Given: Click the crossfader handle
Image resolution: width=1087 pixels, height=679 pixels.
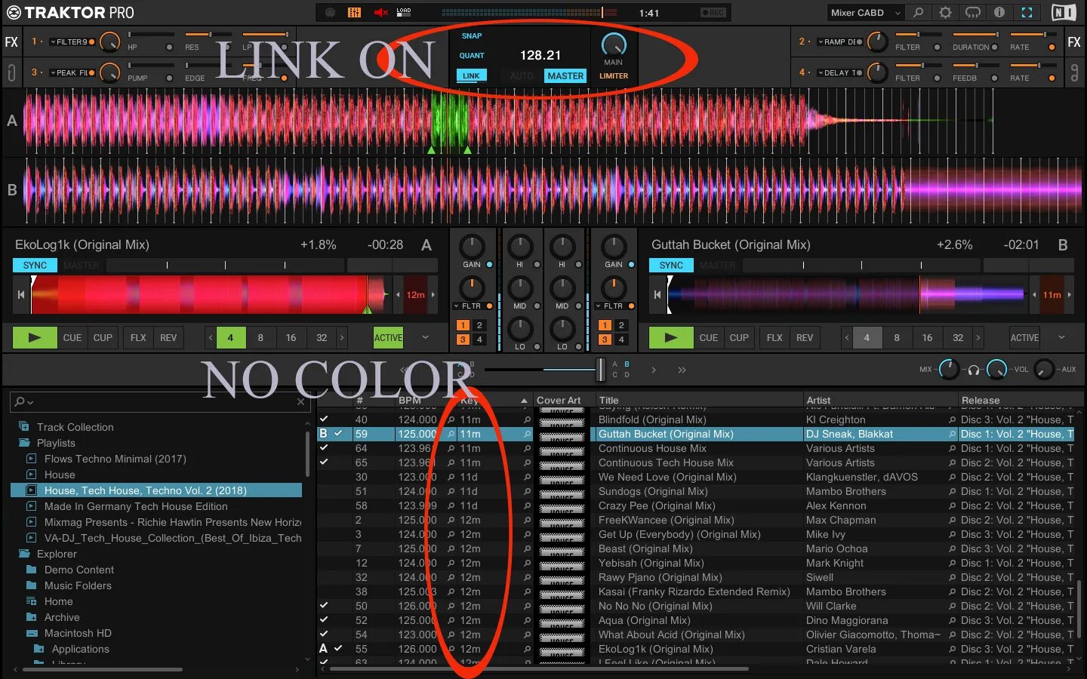Looking at the screenshot, I should tap(601, 370).
